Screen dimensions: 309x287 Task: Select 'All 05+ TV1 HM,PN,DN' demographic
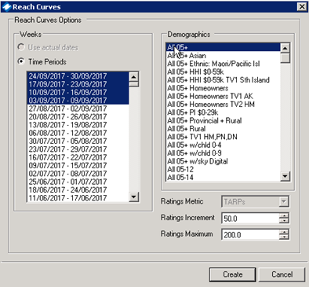pyautogui.click(x=223, y=137)
